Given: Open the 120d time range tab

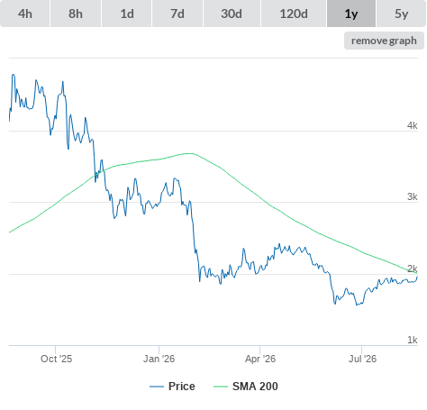Looking at the screenshot, I should pyautogui.click(x=294, y=14).
